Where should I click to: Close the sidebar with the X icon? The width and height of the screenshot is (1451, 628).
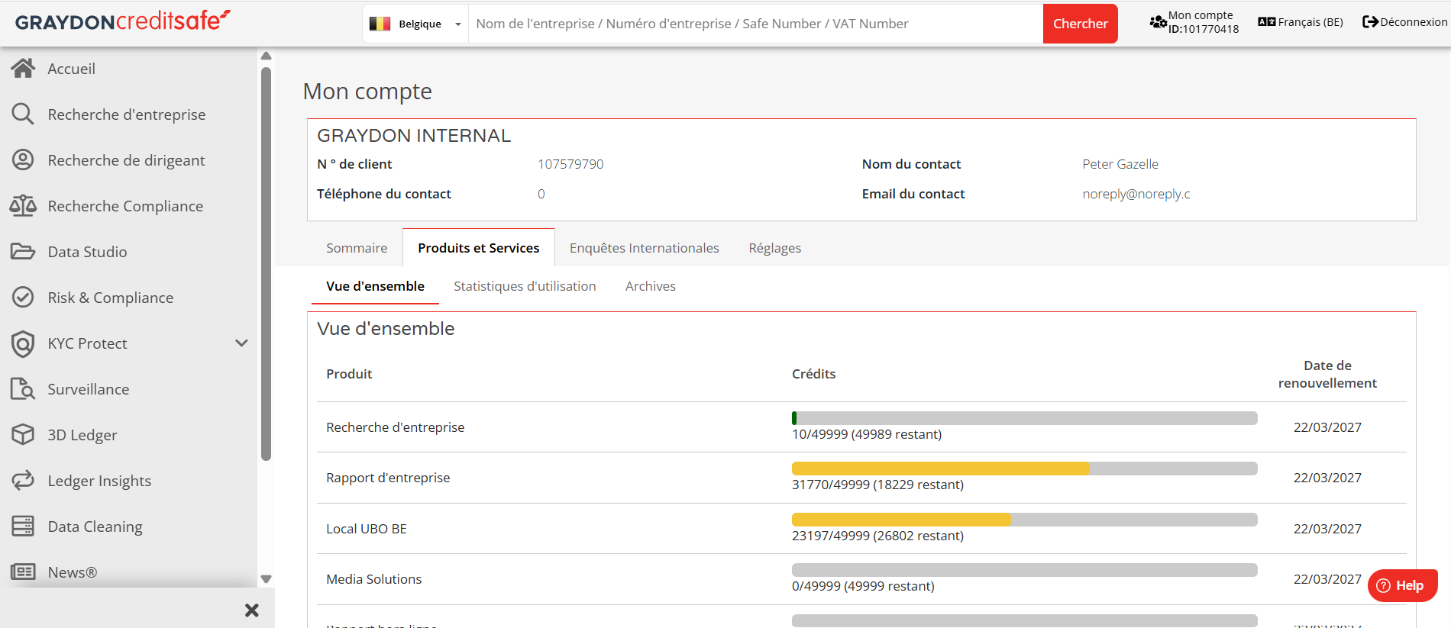252,610
